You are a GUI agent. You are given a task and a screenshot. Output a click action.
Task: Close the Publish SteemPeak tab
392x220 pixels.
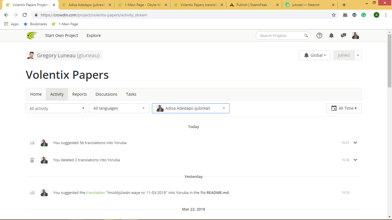coord(277,5)
